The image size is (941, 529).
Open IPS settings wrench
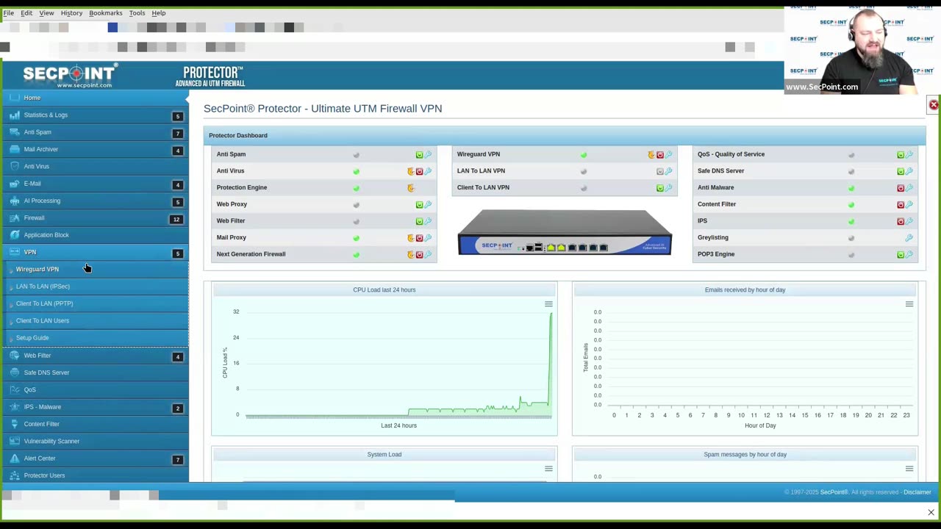[909, 221]
